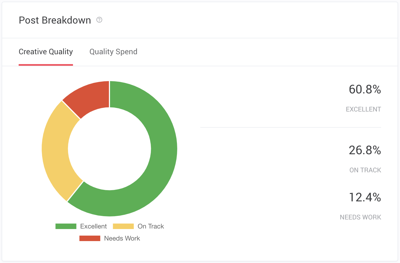Click the 12.4% value

365,197
